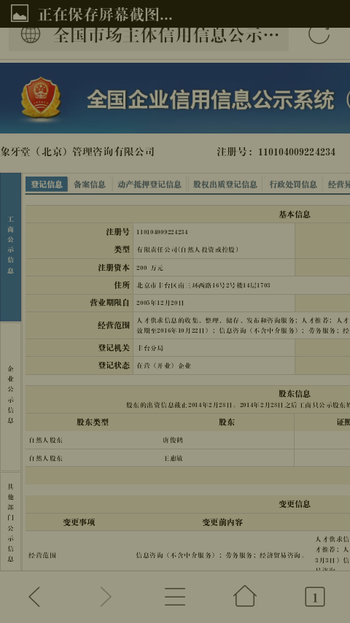
Task: Go to the browser home page icon
Action: [x=245, y=596]
